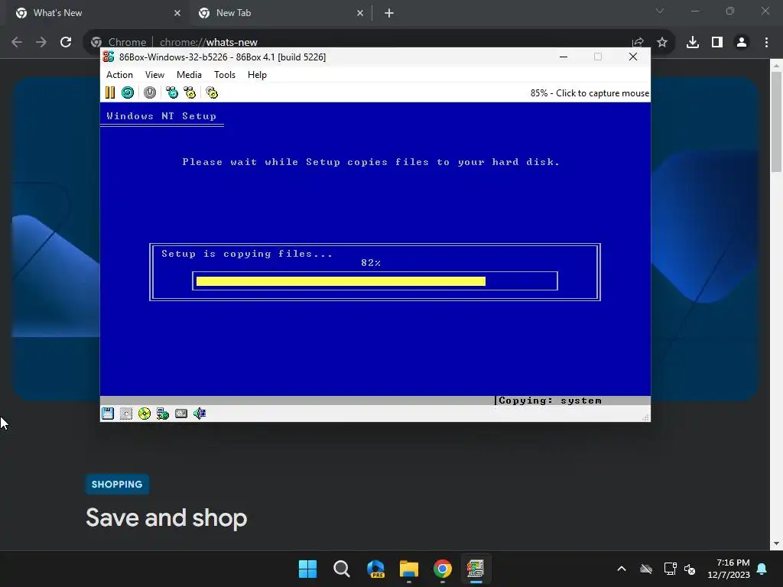Screen dimensions: 783x587
Task: Open a new Chrome tab
Action: pos(389,13)
